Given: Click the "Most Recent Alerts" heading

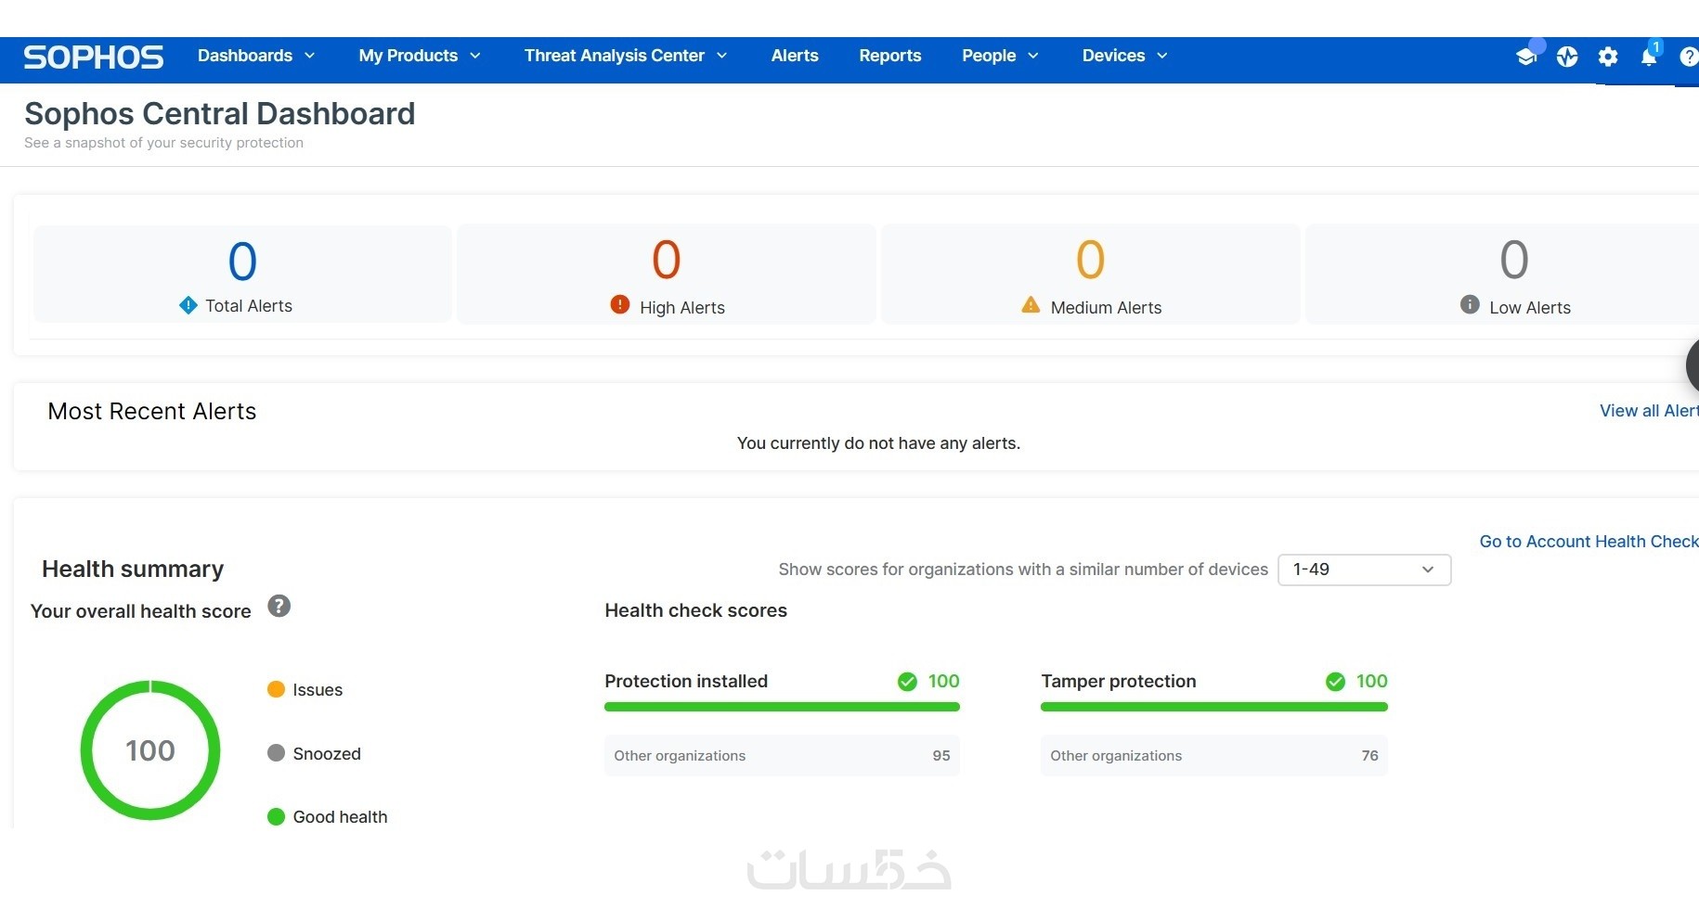Looking at the screenshot, I should [x=152, y=411].
